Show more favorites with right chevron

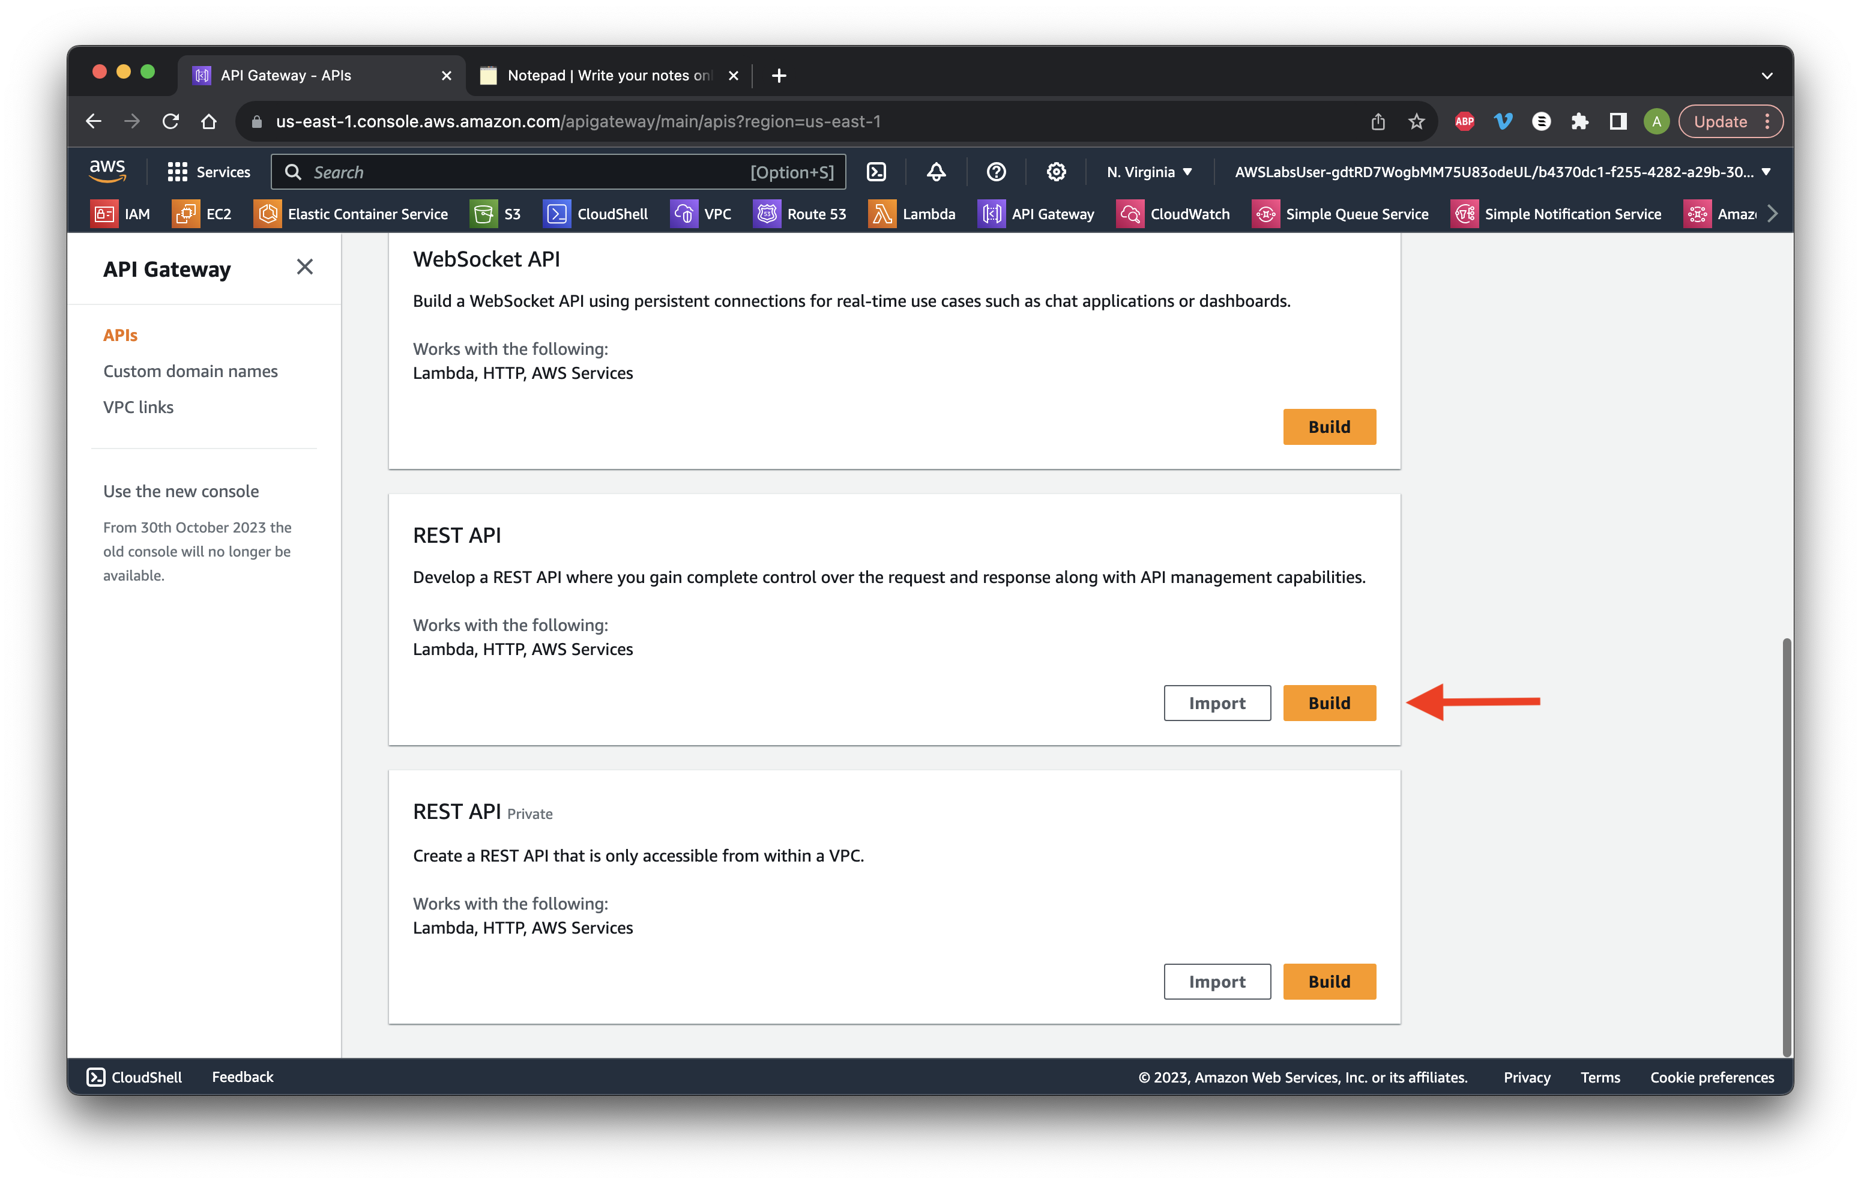[x=1773, y=214]
